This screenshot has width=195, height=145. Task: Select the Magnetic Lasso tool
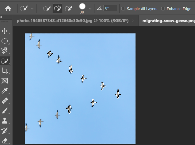coord(5,51)
